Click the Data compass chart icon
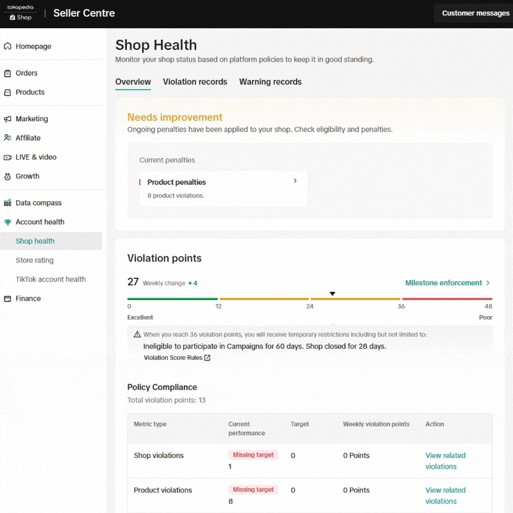 click(8, 203)
